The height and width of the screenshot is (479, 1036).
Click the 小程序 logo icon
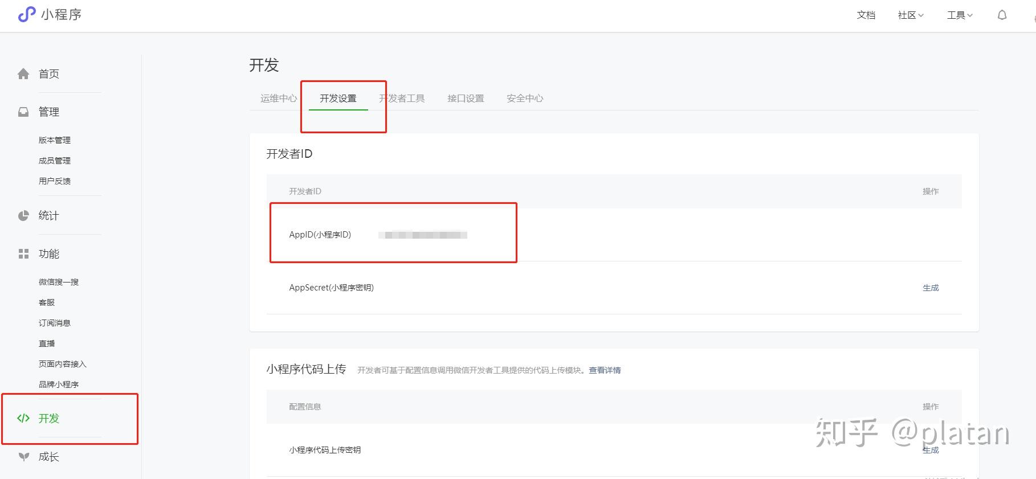coord(27,14)
